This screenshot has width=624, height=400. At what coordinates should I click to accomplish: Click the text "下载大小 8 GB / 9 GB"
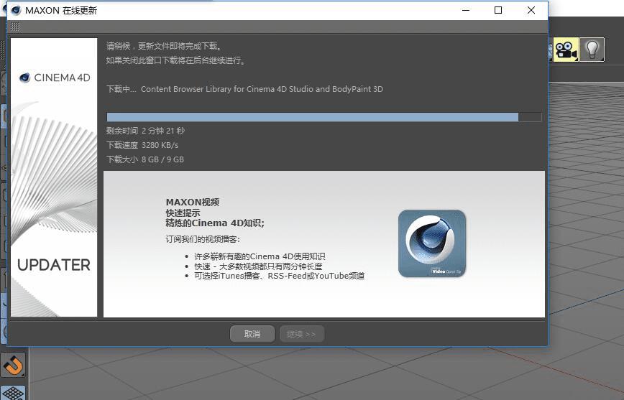pos(145,159)
